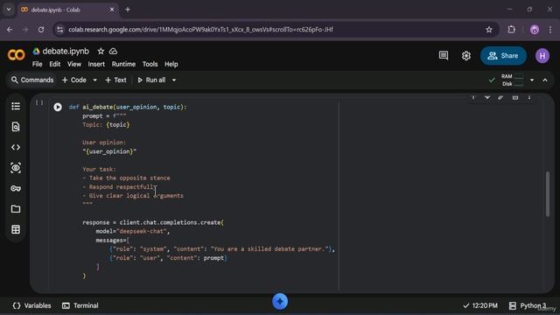The height and width of the screenshot is (315, 560).
Task: View site information icon in address bar
Action: pyautogui.click(x=60, y=30)
